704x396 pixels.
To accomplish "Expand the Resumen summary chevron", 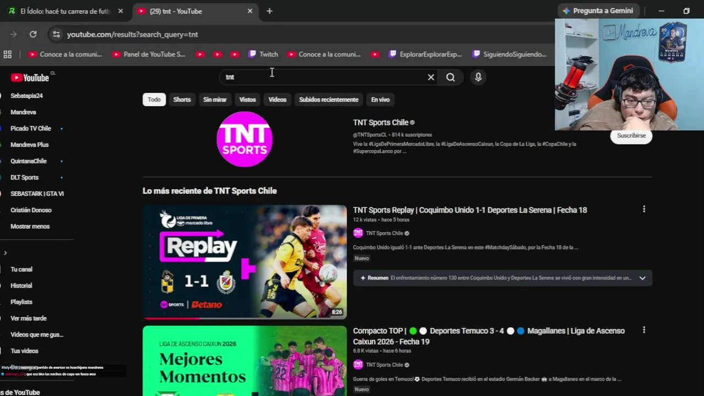I will 642,278.
